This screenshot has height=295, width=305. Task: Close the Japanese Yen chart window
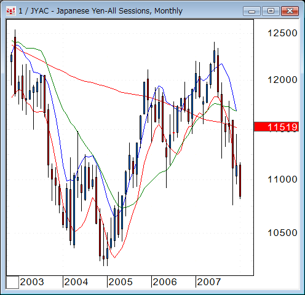pos(290,11)
